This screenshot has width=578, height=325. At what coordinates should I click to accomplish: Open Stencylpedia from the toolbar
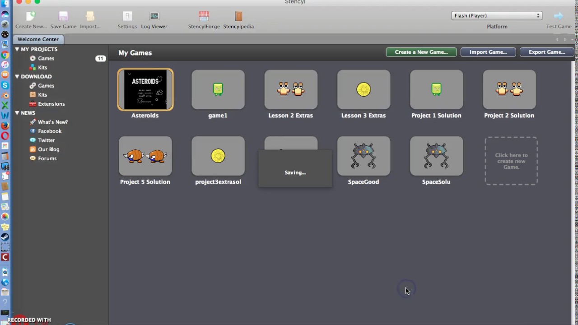(x=238, y=16)
